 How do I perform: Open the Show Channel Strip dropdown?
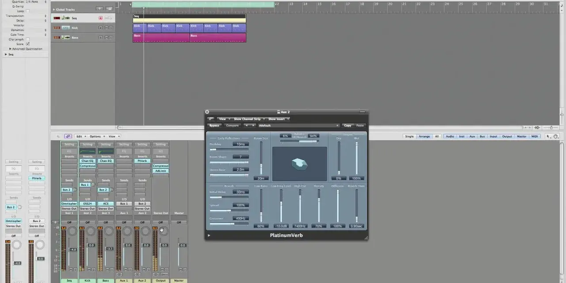click(249, 119)
